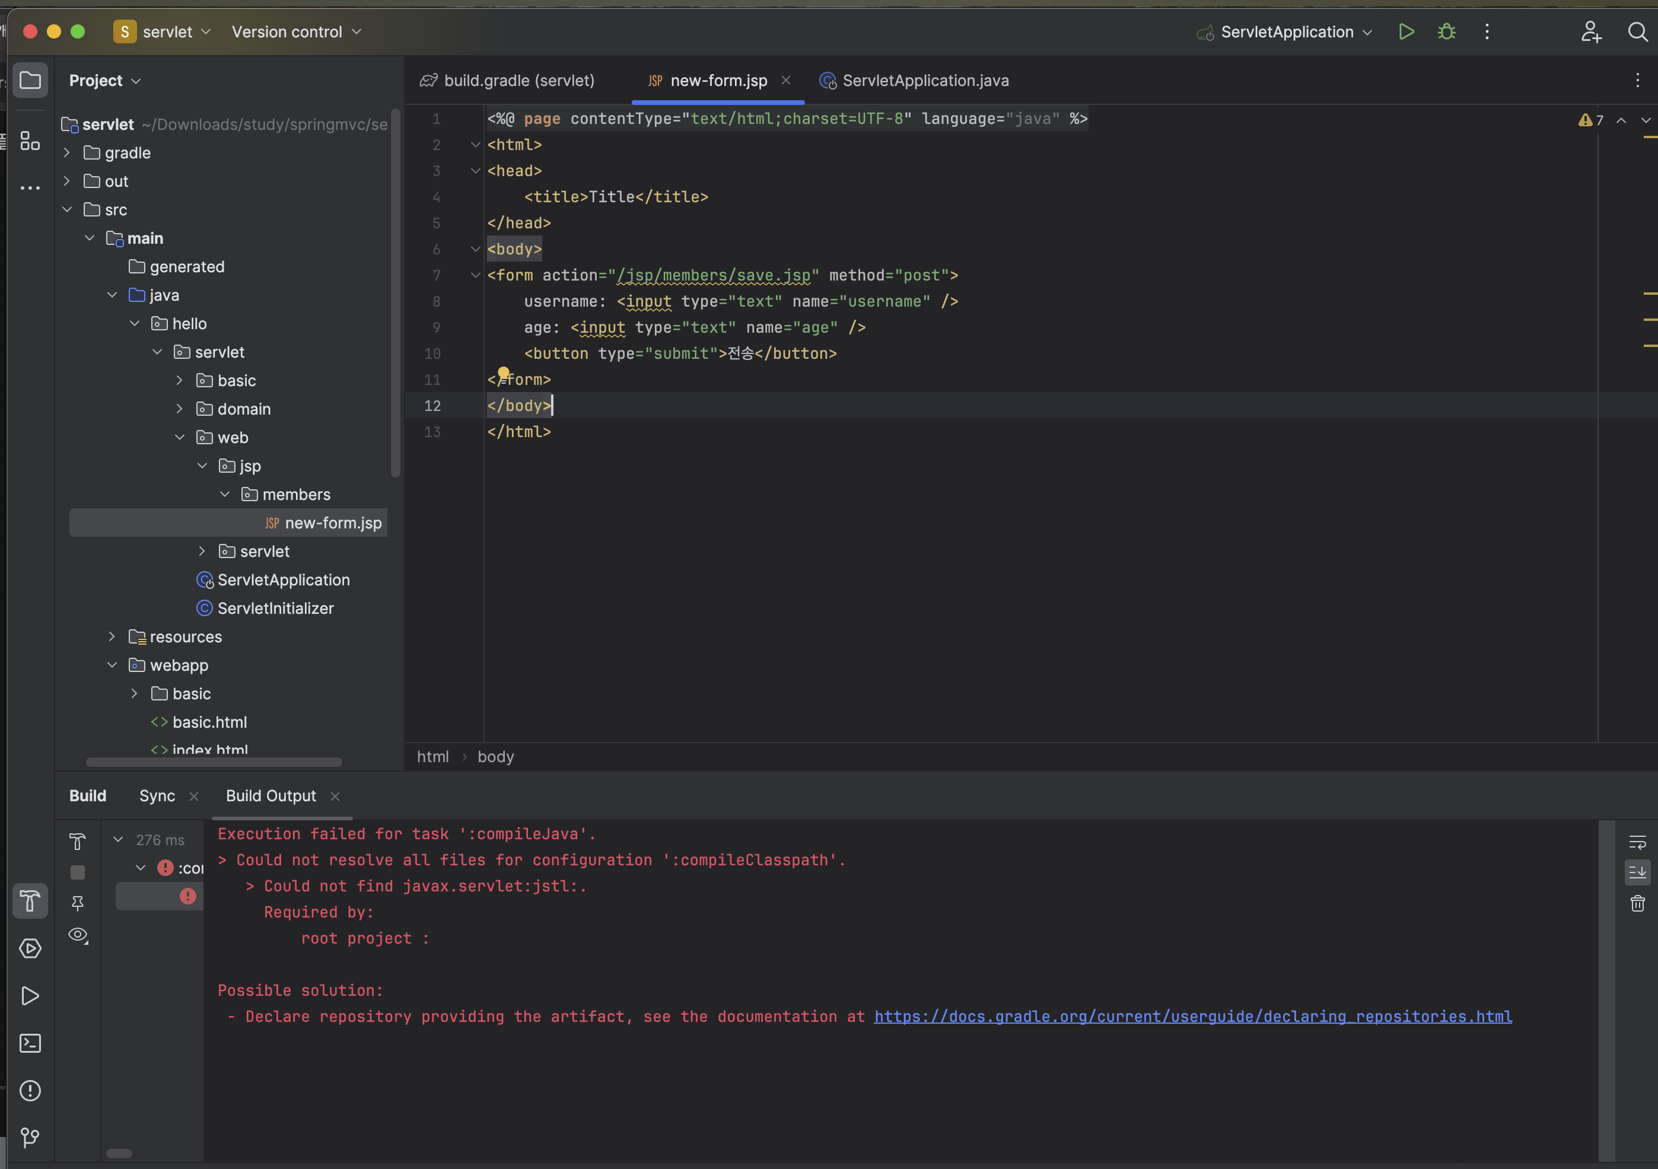
Task: Open ServletApplication class in tree
Action: (273, 580)
